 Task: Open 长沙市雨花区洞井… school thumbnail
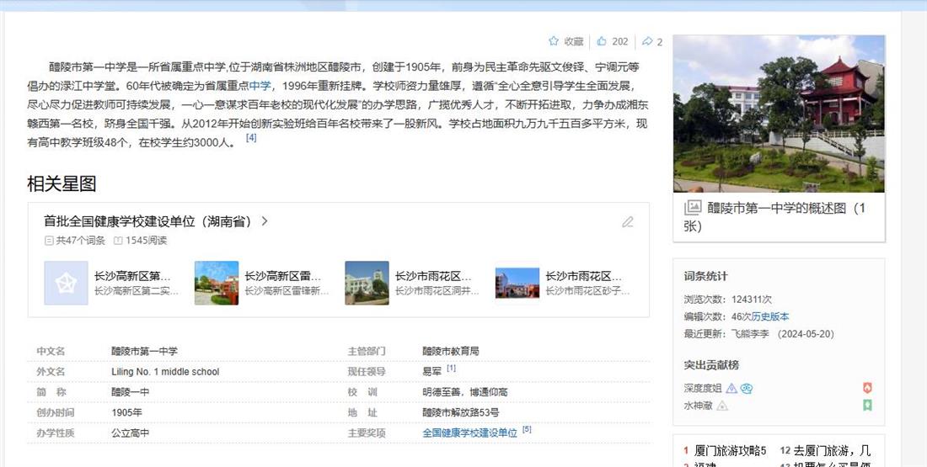[x=367, y=284]
